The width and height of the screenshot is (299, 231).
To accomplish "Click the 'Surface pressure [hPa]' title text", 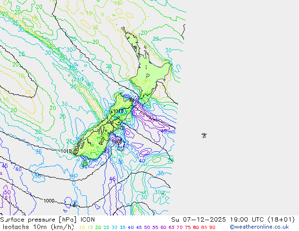I will pos(38,220).
